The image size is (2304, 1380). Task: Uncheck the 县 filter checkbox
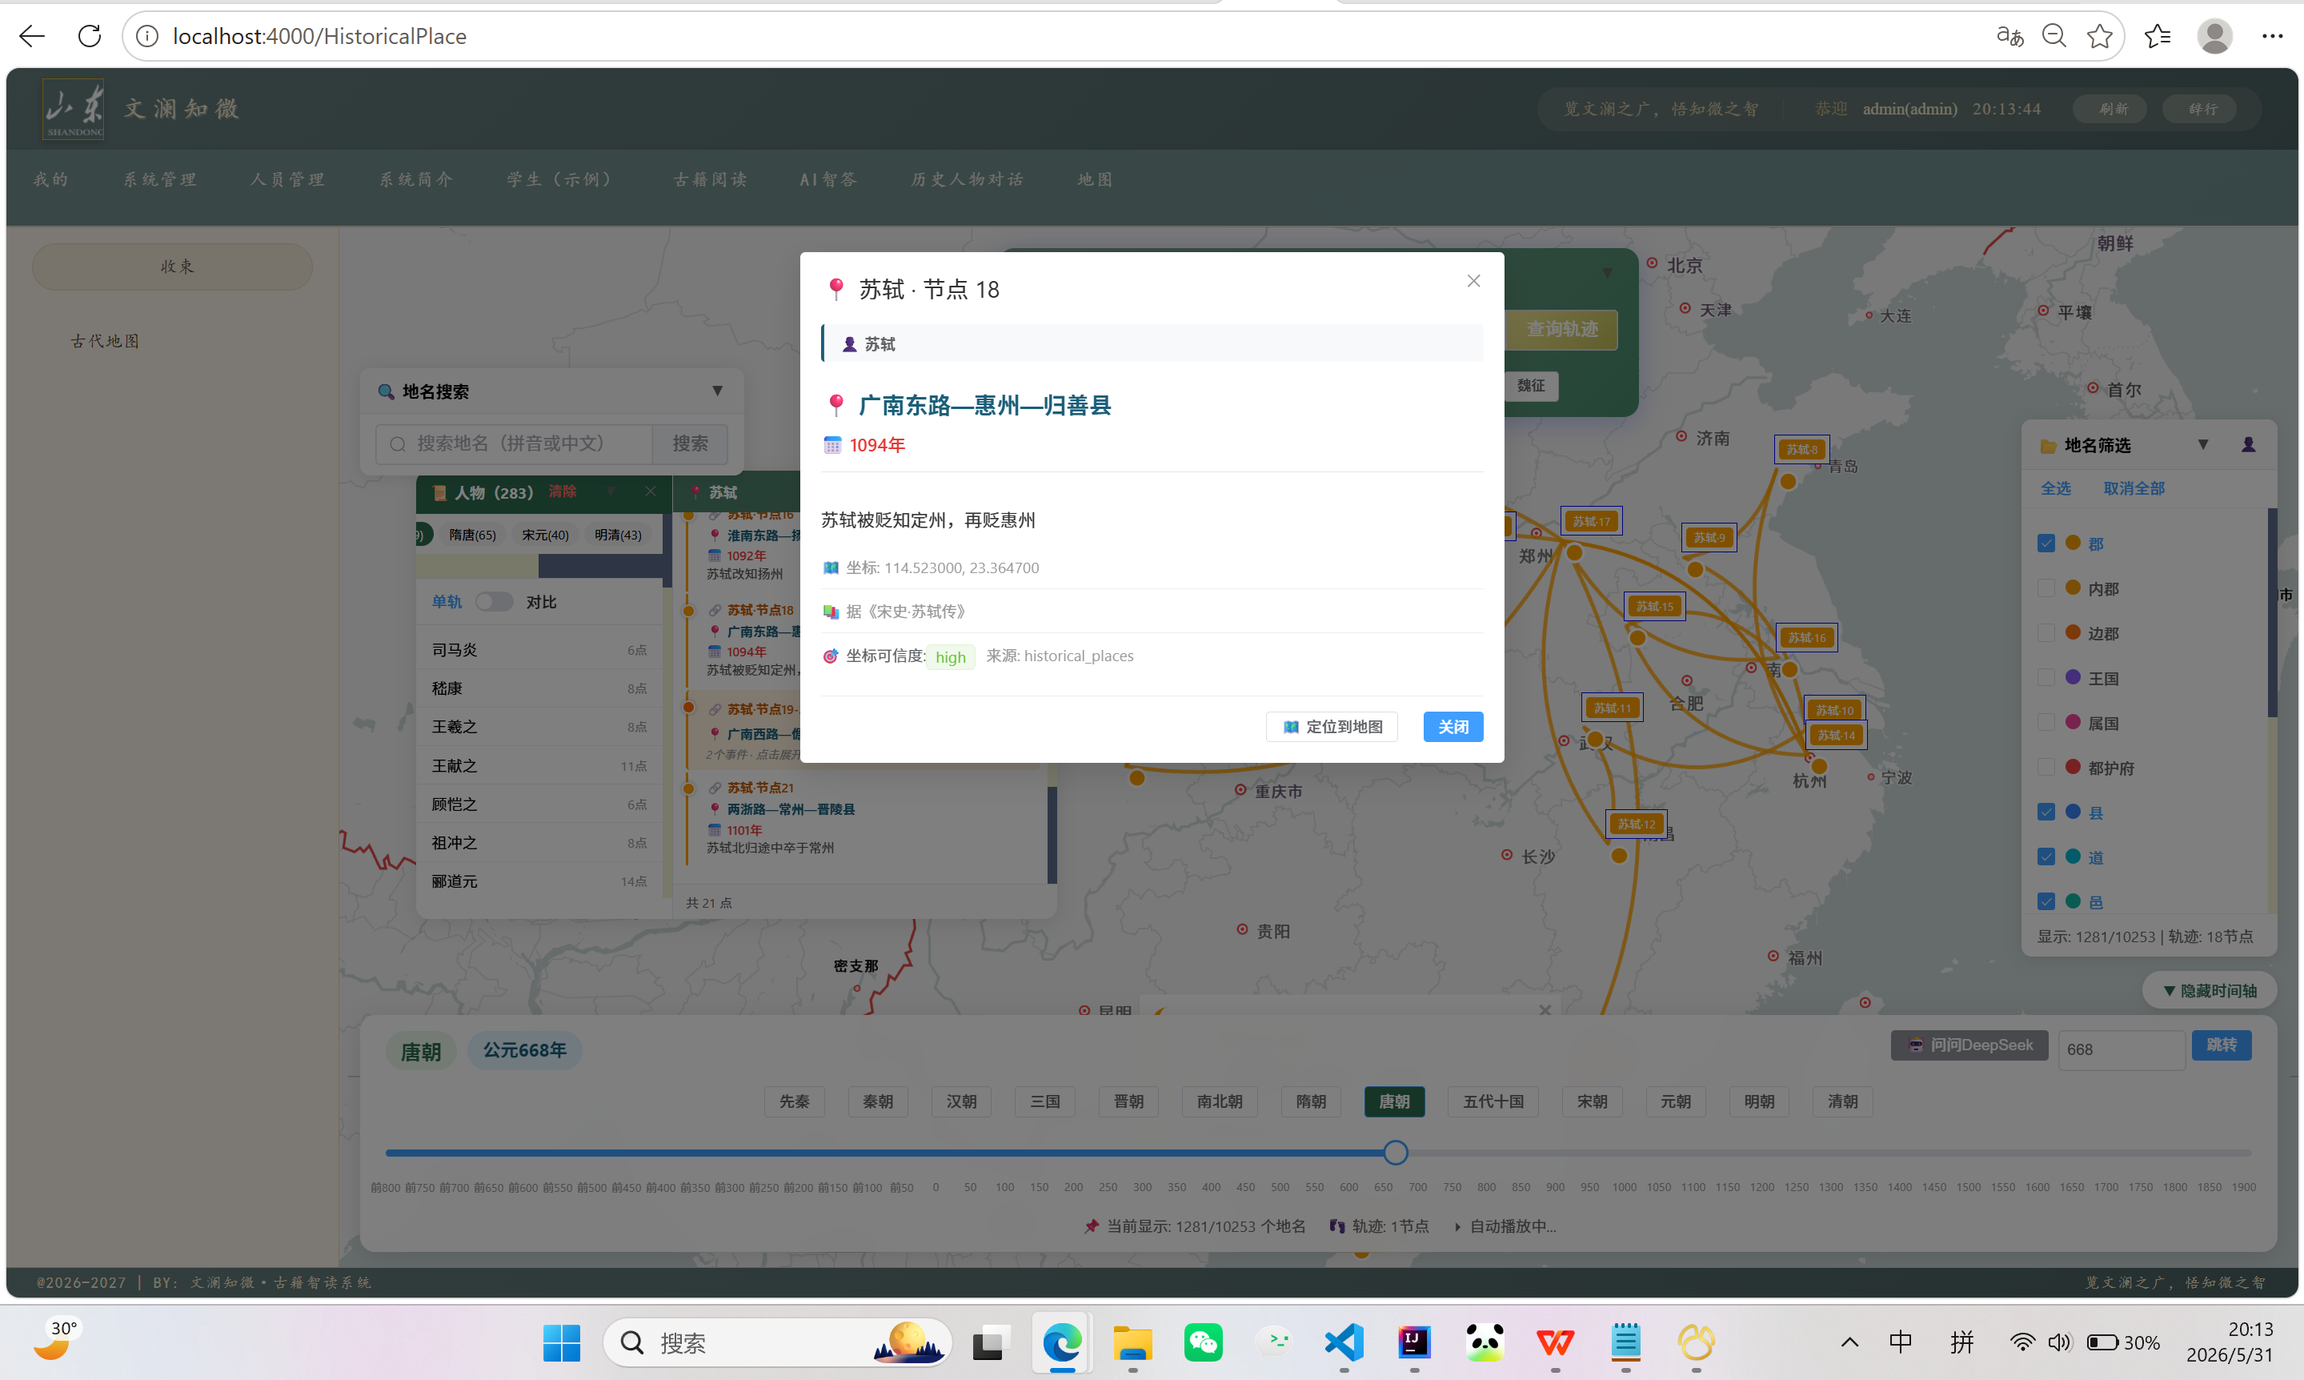tap(2046, 812)
